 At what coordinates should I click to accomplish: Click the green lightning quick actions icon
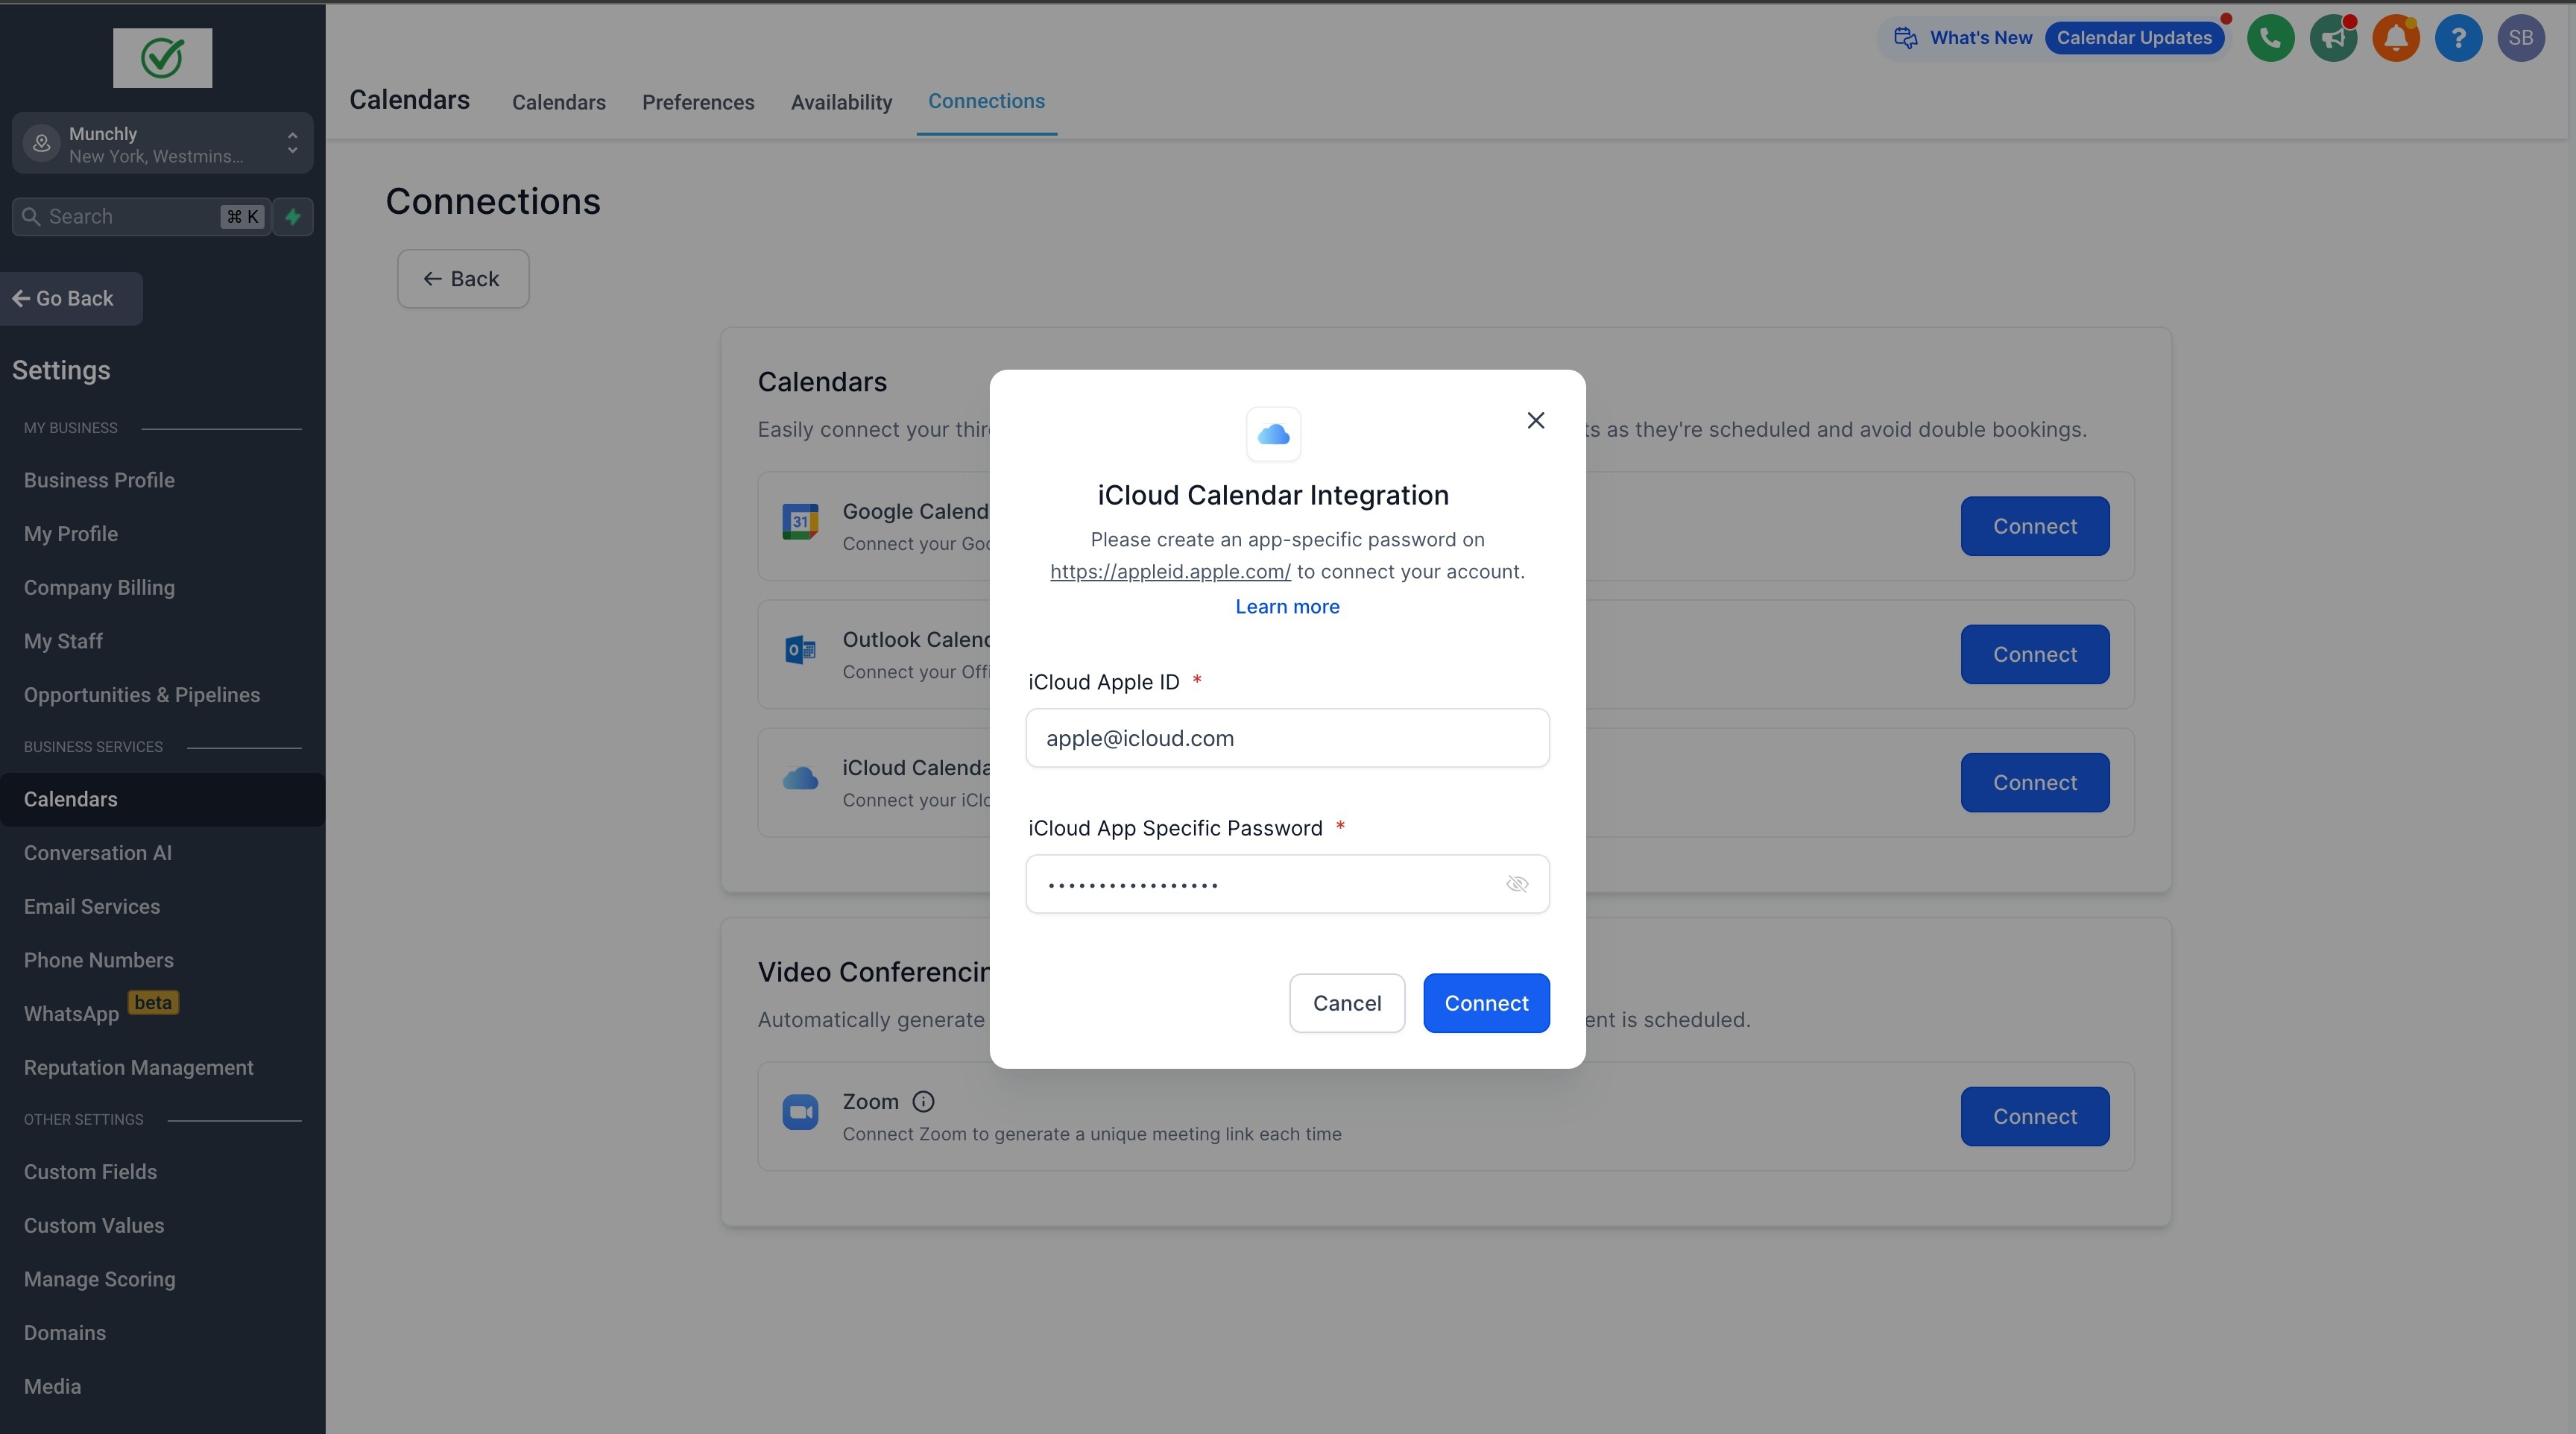click(293, 217)
